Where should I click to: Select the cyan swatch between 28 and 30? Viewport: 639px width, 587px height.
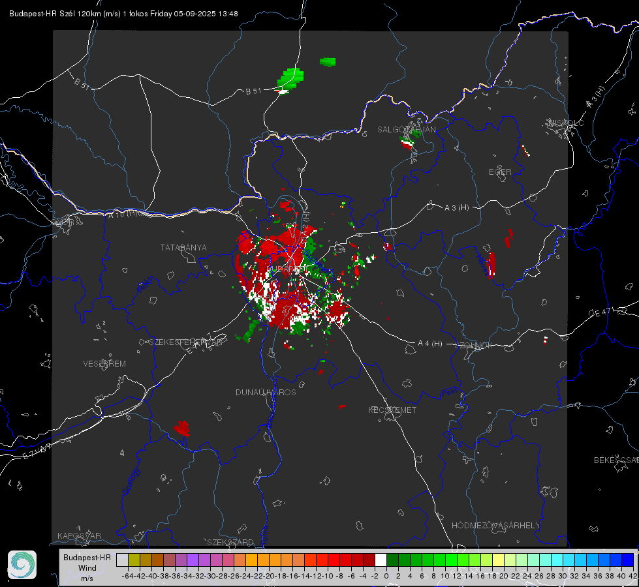point(557,560)
